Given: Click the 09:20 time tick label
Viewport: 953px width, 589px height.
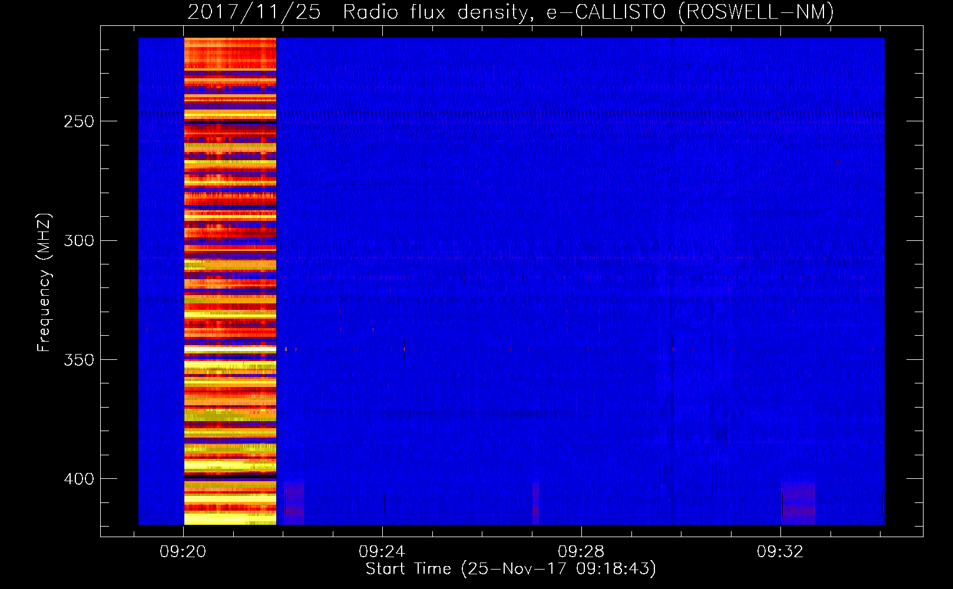Looking at the screenshot, I should (183, 552).
